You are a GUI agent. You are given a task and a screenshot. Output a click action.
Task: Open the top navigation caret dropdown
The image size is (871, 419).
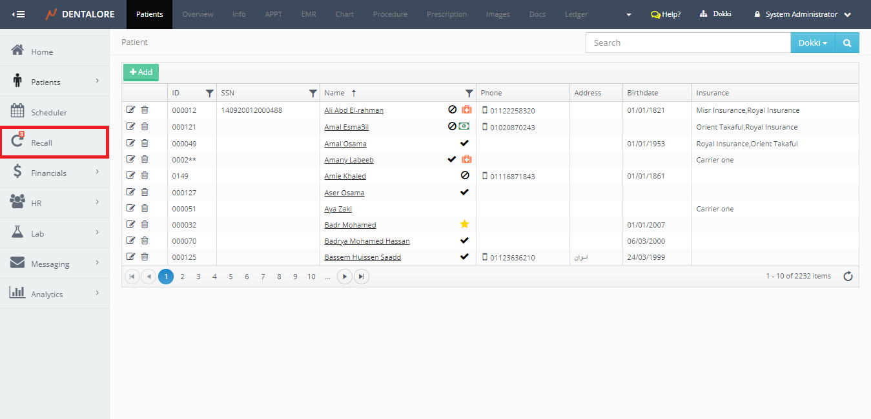point(629,15)
